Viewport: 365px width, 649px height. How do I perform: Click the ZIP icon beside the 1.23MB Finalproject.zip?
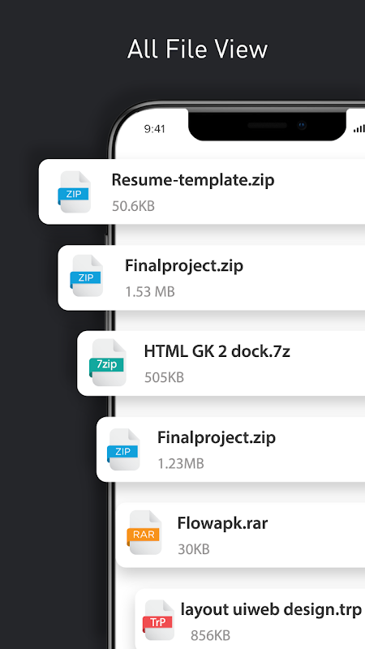coord(123,449)
